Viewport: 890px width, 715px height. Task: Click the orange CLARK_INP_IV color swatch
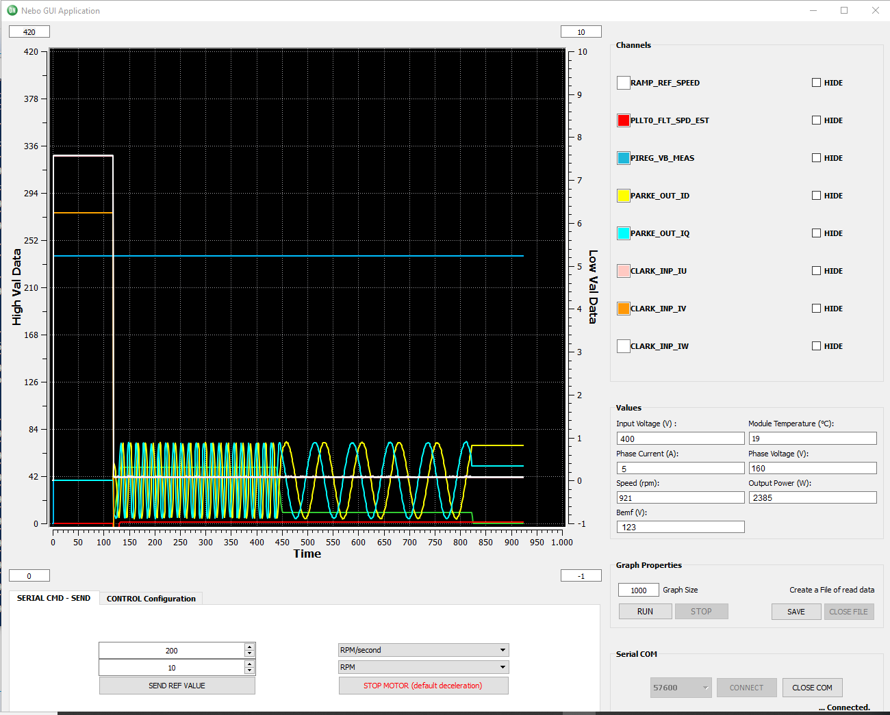tap(623, 309)
